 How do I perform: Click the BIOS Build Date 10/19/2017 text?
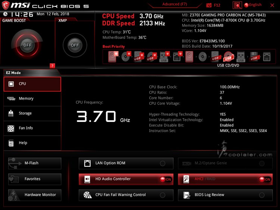click(x=207, y=46)
